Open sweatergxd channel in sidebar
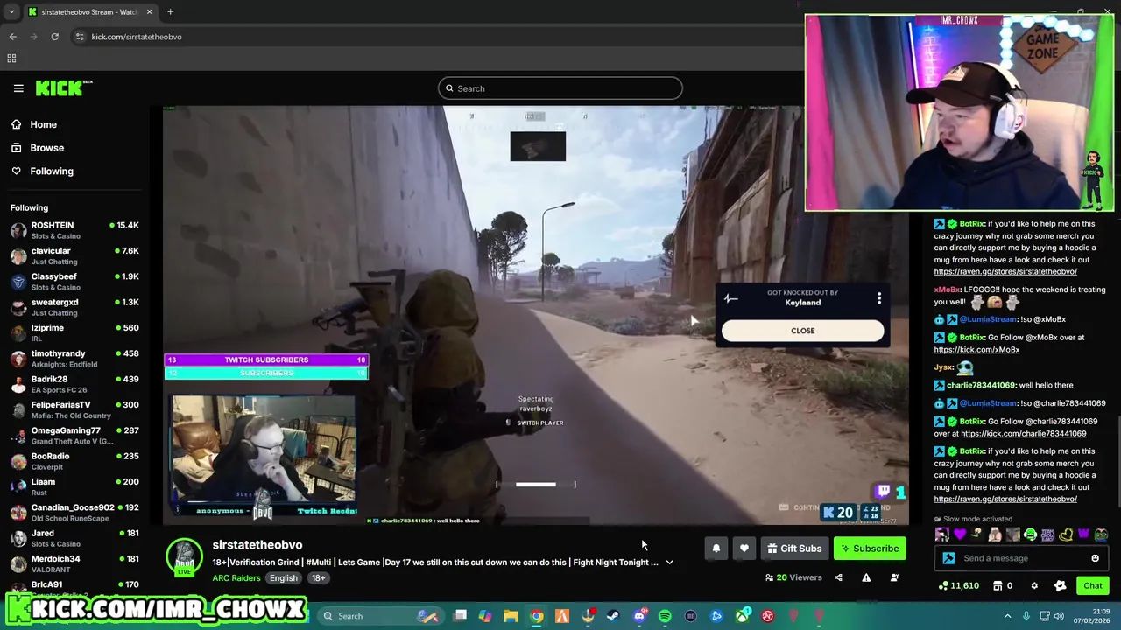 74,307
